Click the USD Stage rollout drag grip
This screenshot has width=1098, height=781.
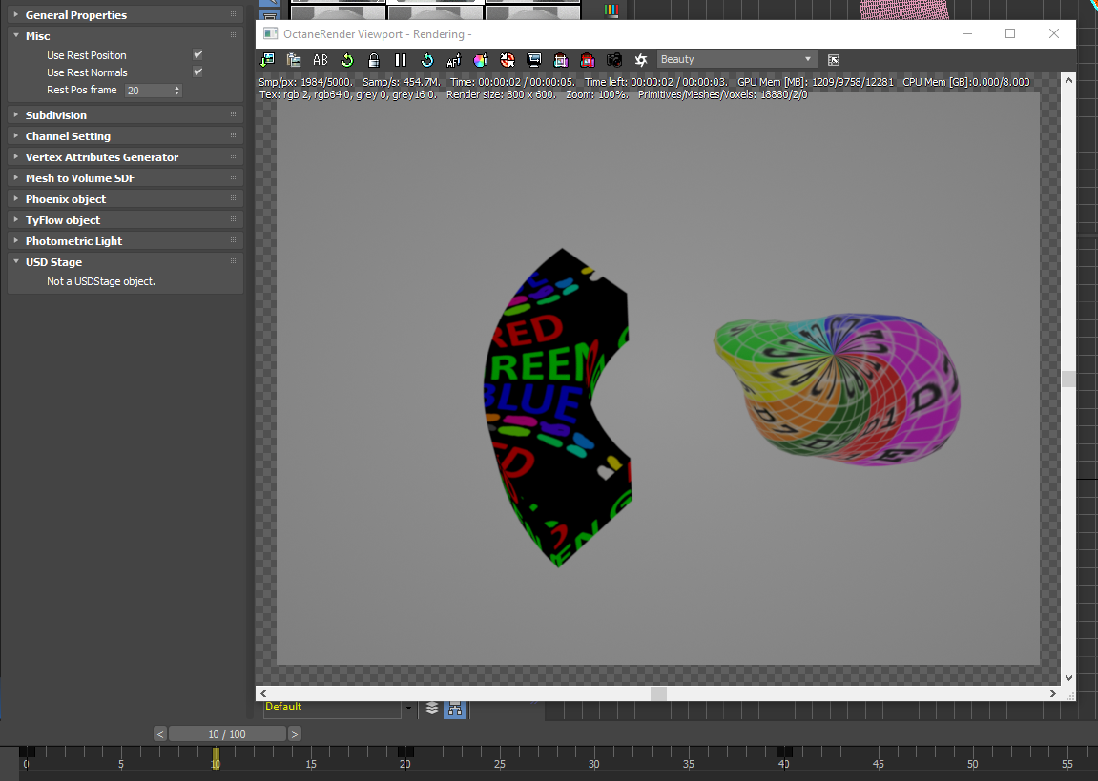click(233, 261)
